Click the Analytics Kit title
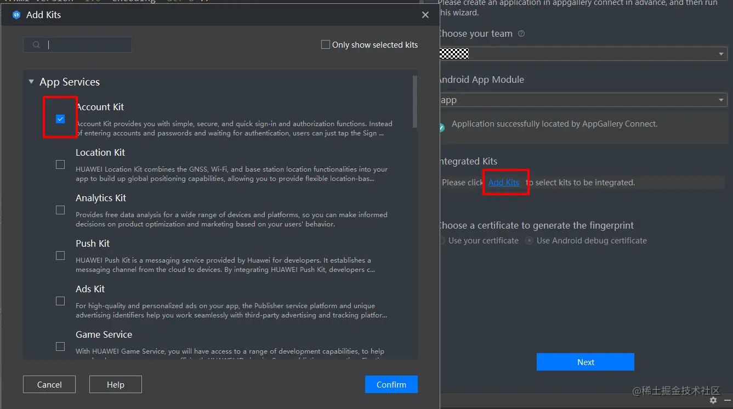 pos(101,198)
